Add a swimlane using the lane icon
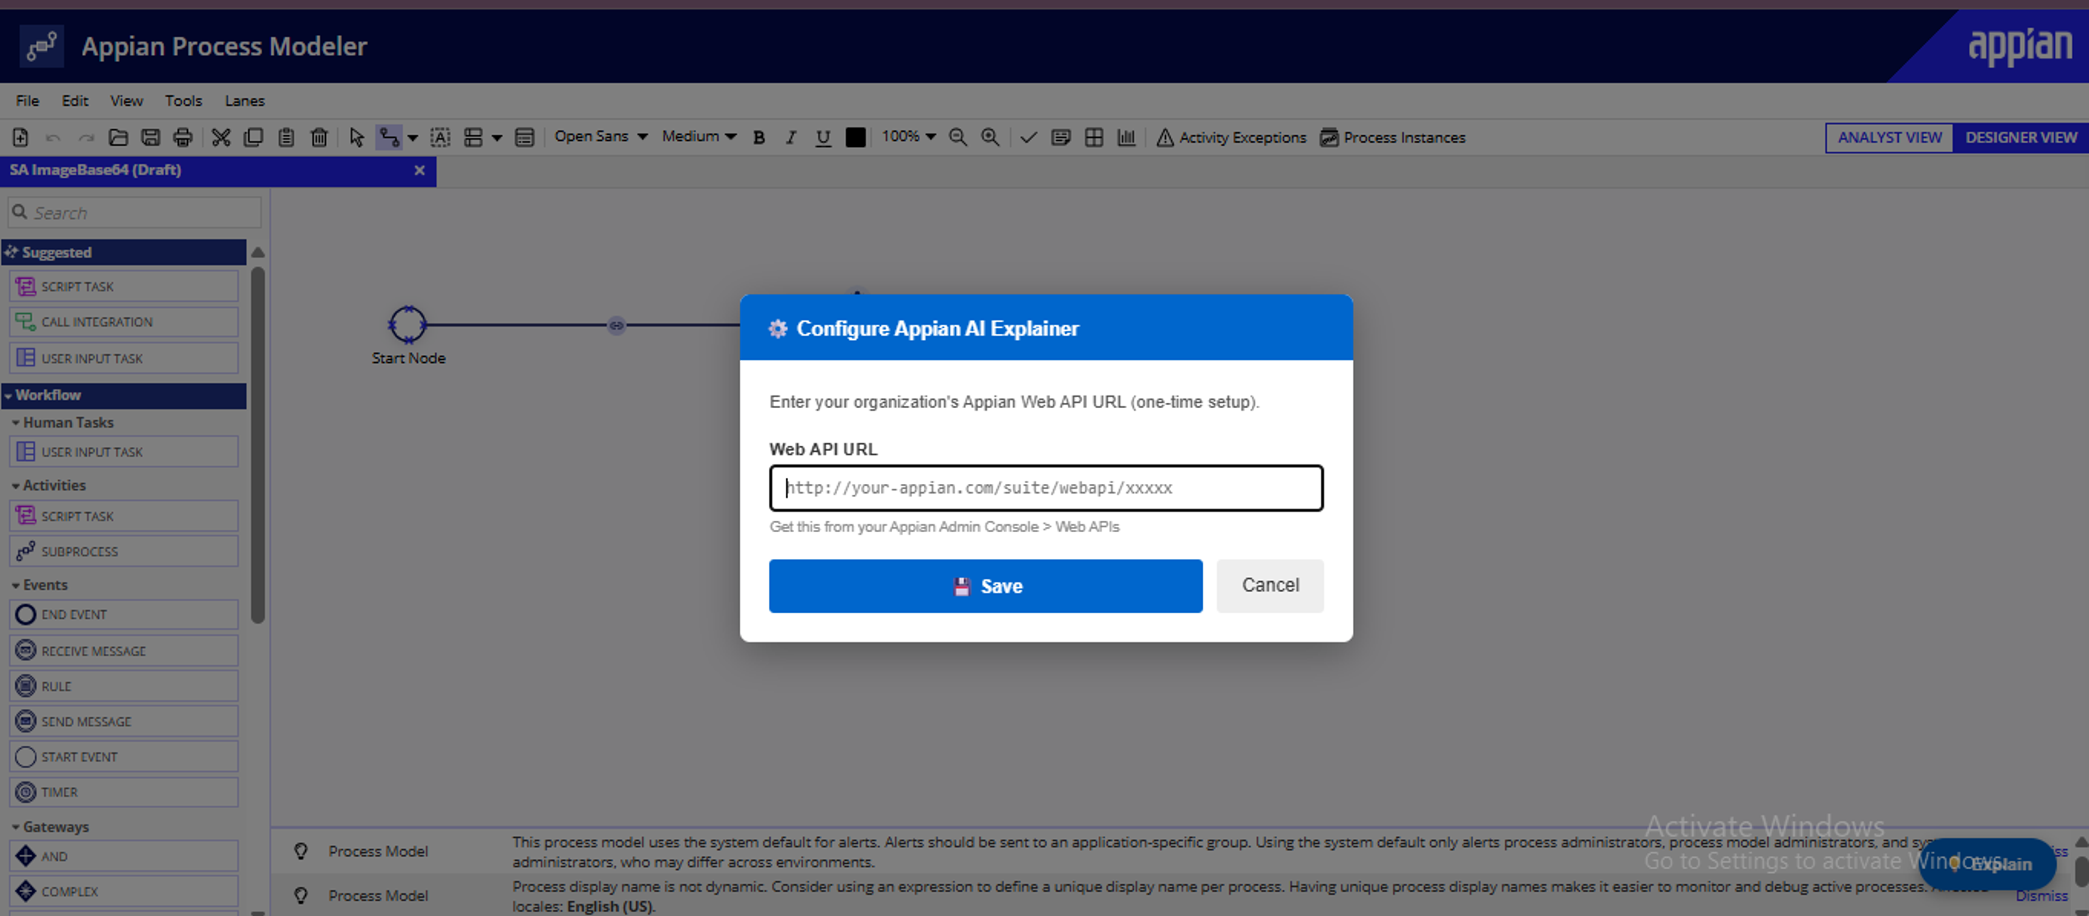 coord(473,137)
